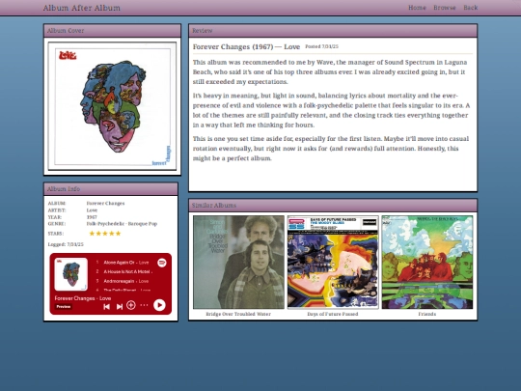Skip to previous track in player
This screenshot has height=391, width=521.
[x=107, y=306]
